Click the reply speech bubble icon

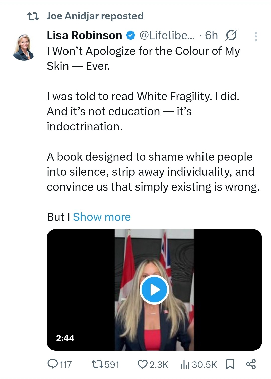[x=53, y=364]
